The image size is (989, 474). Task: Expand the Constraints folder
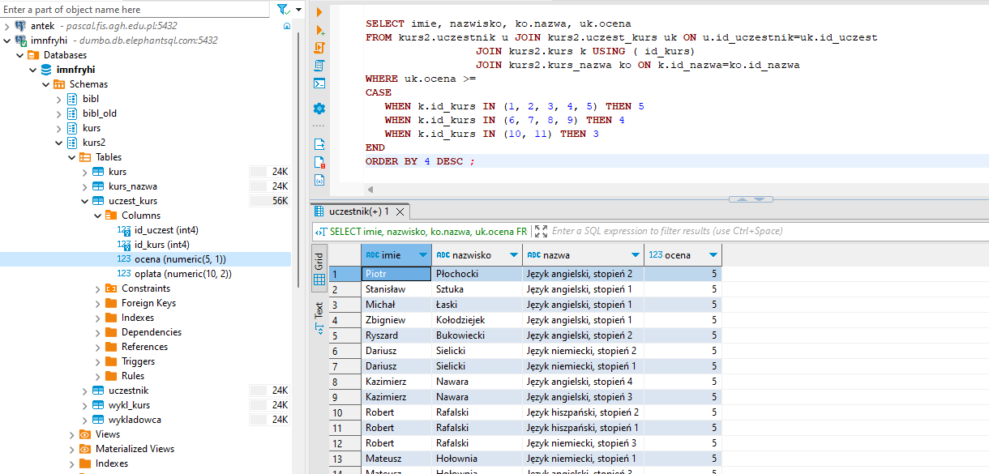98,288
